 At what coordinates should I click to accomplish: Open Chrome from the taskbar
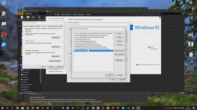27,108
